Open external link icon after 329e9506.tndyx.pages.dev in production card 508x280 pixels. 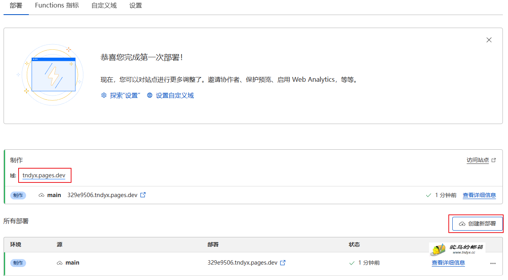[x=143, y=195]
